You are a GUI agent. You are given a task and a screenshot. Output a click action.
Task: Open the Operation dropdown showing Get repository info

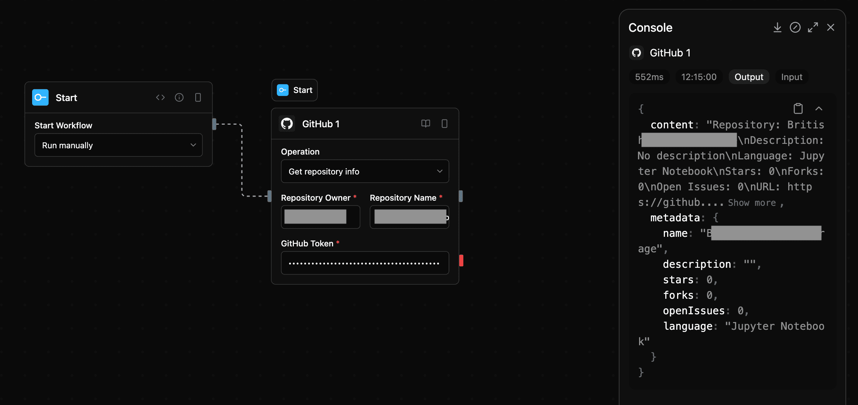coord(364,171)
